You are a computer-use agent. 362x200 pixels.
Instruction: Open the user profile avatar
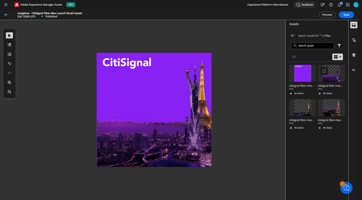pos(356,5)
